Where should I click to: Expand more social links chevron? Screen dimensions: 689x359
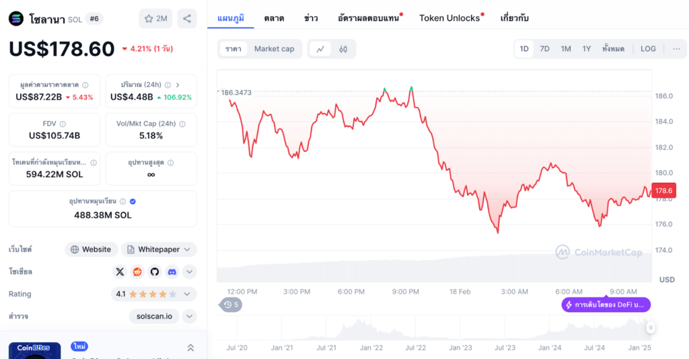click(190, 272)
